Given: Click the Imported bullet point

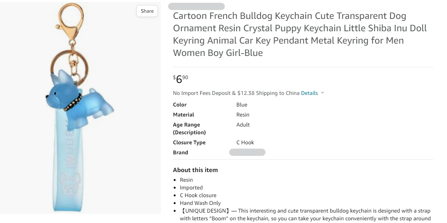Looking at the screenshot, I should (x=191, y=188).
